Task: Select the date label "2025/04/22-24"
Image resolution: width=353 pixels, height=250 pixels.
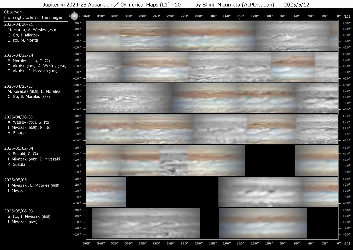Action: point(19,55)
